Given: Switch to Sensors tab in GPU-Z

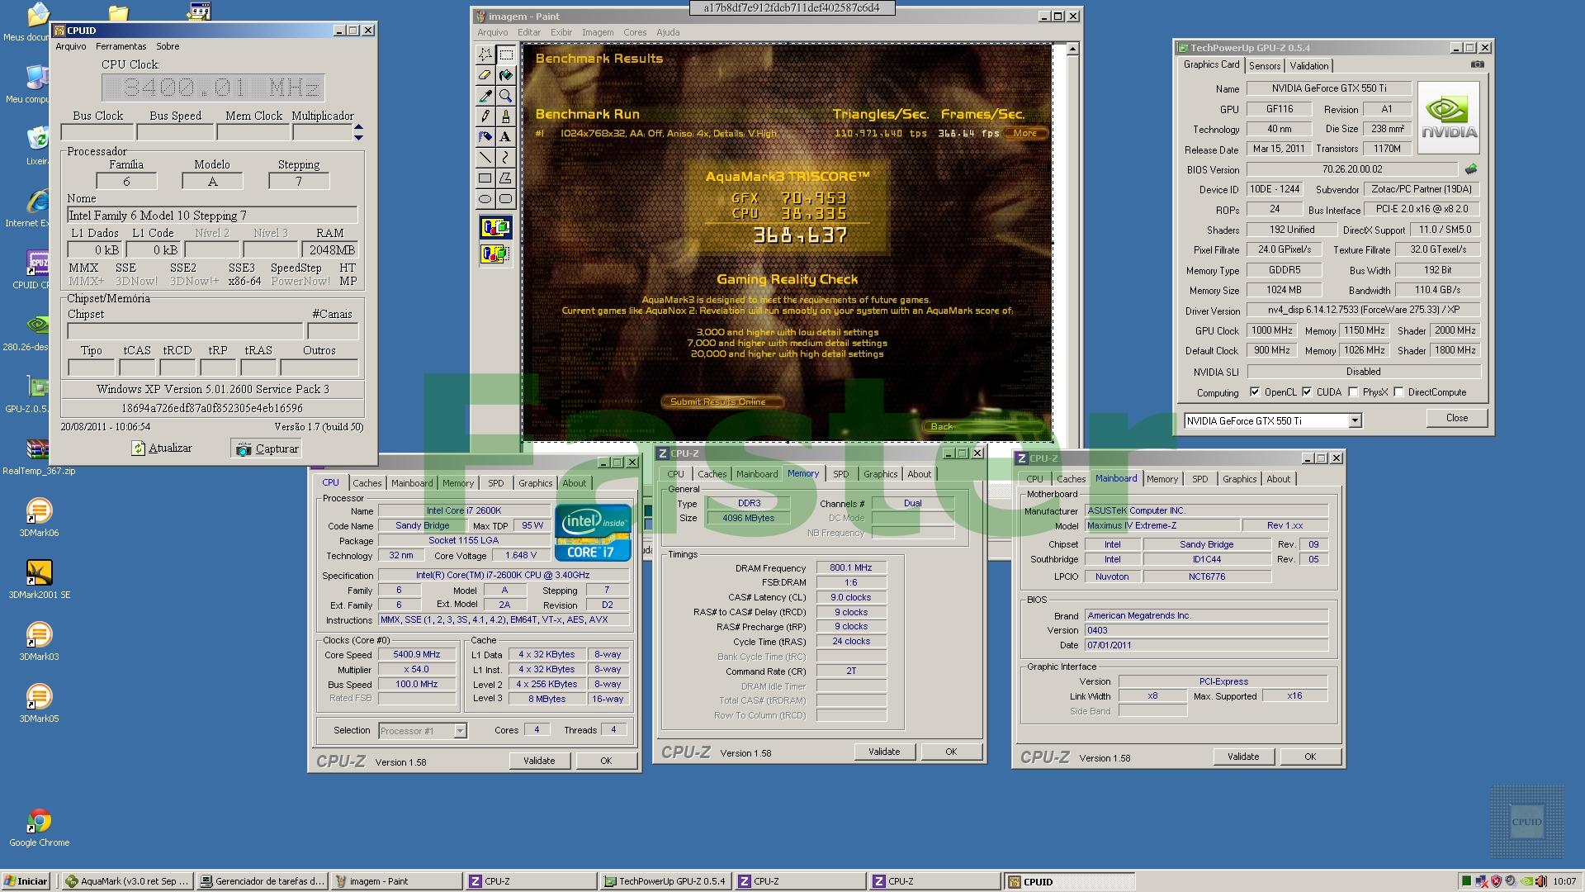Looking at the screenshot, I should tap(1264, 66).
